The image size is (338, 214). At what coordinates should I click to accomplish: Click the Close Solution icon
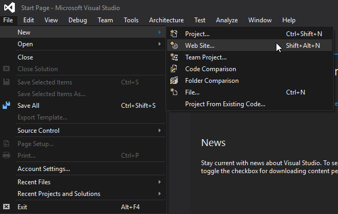[6, 69]
